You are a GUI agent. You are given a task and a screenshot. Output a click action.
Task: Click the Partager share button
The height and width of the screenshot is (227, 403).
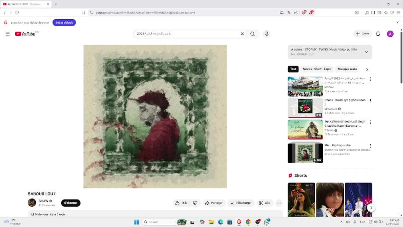point(214,203)
